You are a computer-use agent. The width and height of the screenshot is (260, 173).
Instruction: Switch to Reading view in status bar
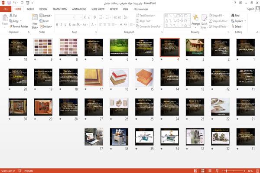pyautogui.click(x=210, y=171)
